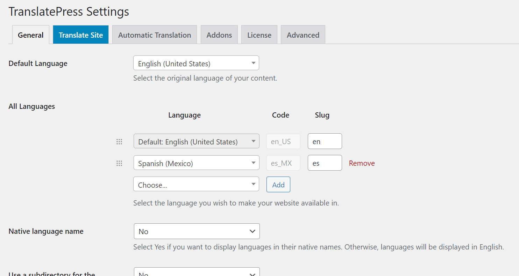Open the Spanish (Mexico) language dropdown

click(196, 163)
